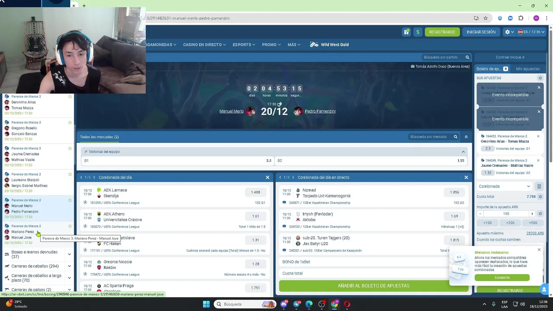Favorite the Laureano Starpoli vs Sergio Martínez fight
The height and width of the screenshot is (311, 553).
(x=70, y=175)
